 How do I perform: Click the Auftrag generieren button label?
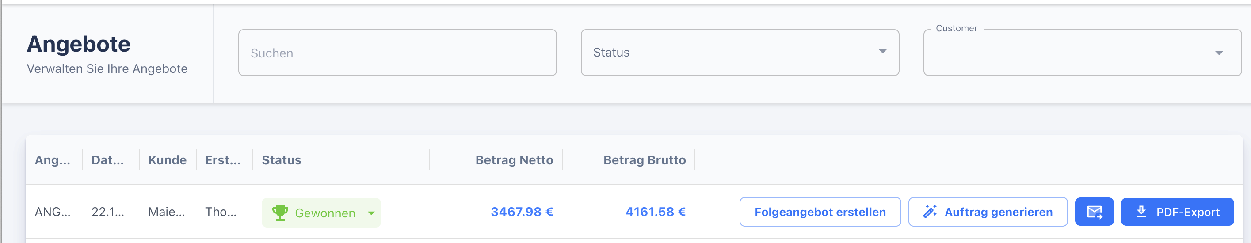(998, 212)
